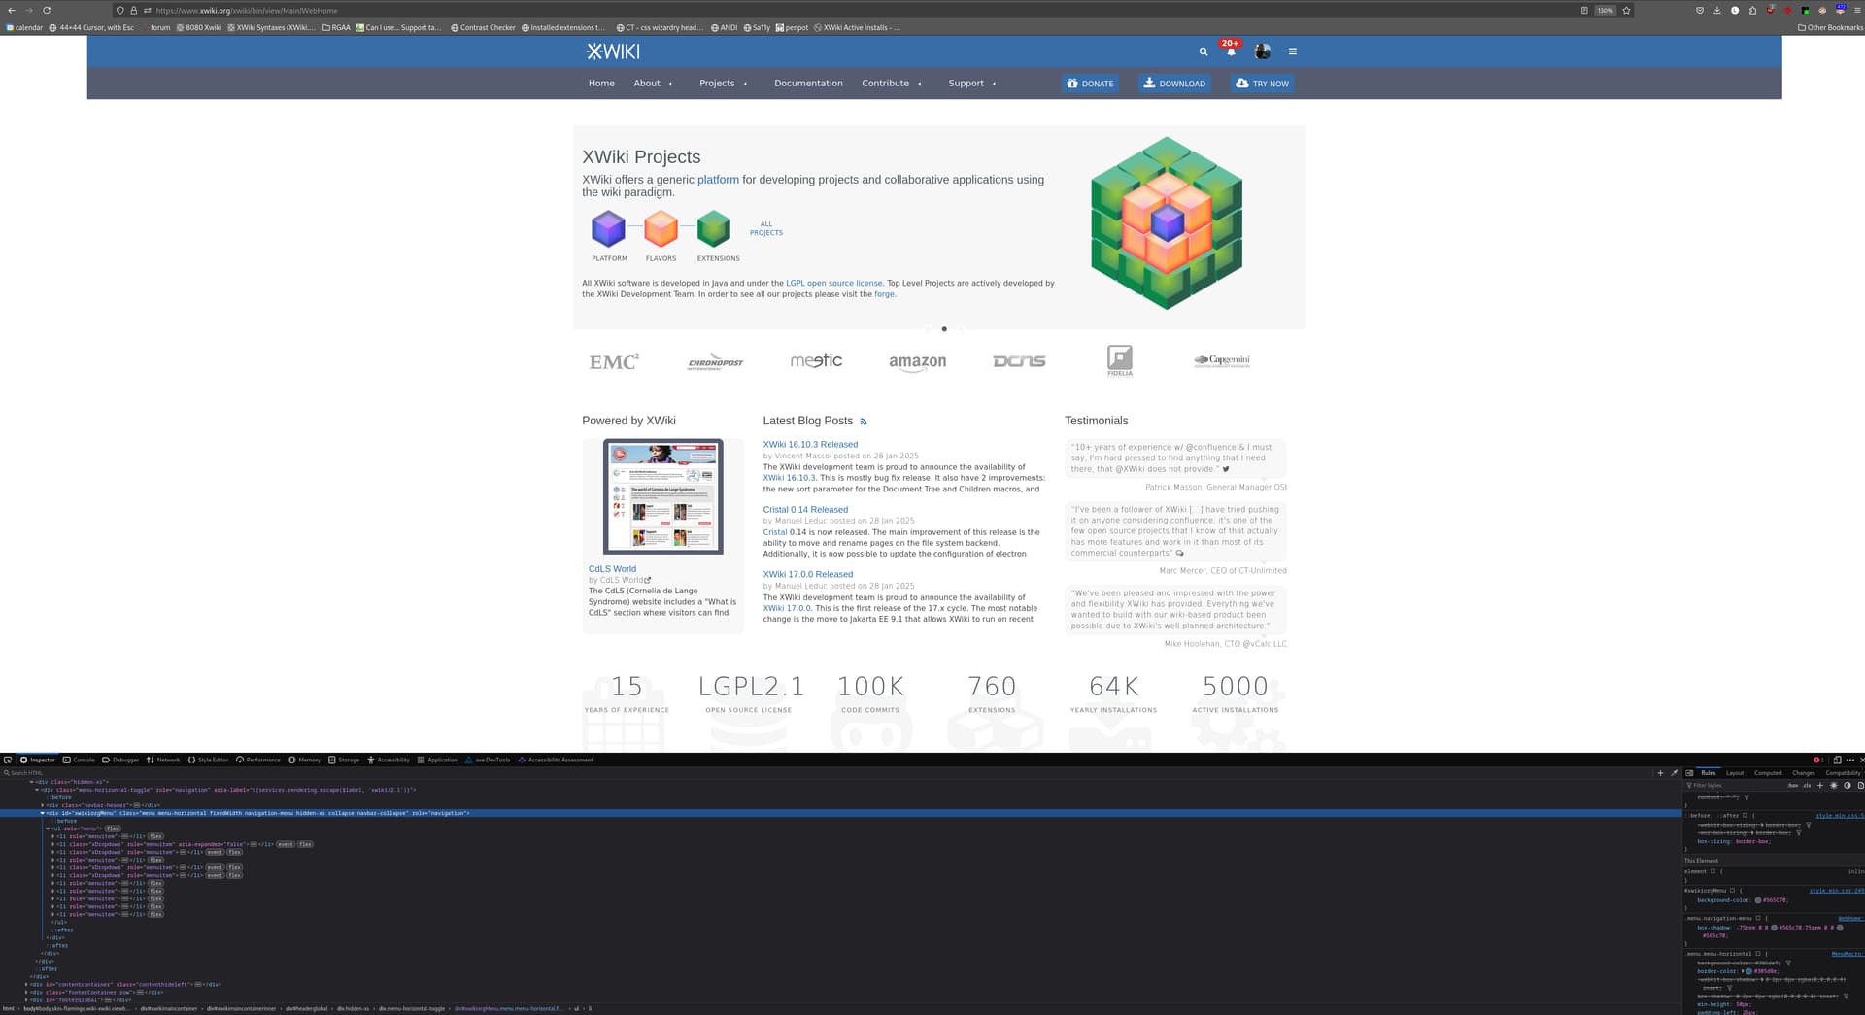Screen dimensions: 1865x1015
Task: Click the Extensions green cube icon
Action: click(x=714, y=229)
